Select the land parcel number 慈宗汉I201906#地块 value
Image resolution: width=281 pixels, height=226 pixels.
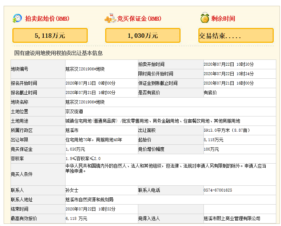pyautogui.click(x=85, y=69)
